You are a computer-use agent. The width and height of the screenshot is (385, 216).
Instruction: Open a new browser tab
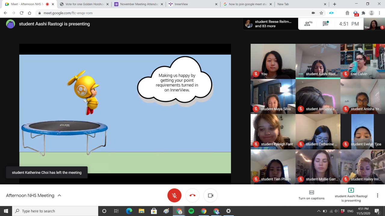[334, 4]
